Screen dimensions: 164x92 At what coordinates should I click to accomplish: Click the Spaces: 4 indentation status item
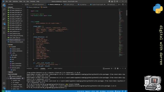click(88, 91)
